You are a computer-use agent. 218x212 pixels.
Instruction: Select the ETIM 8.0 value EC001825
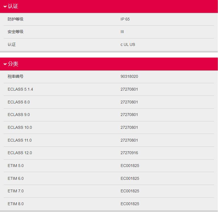pyautogui.click(x=130, y=204)
